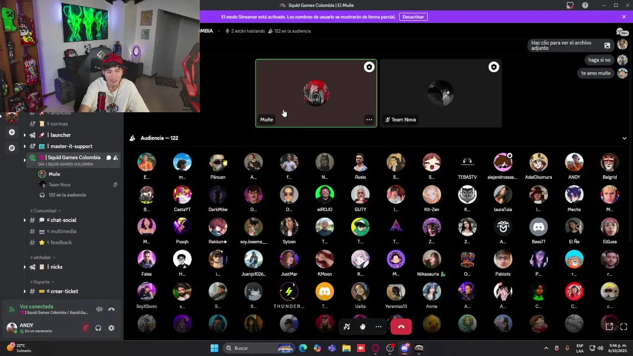Show hidden system tray icons

tap(546, 348)
